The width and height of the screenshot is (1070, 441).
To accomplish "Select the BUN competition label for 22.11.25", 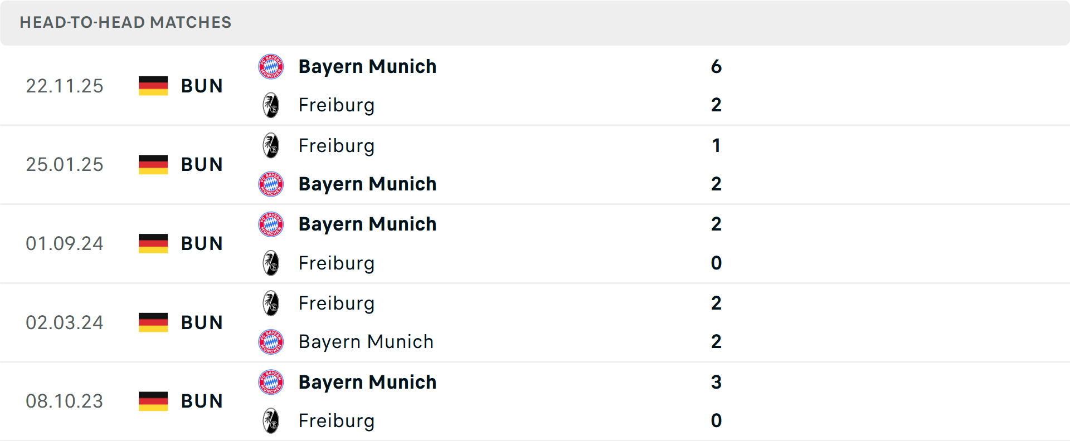I will 201,86.
